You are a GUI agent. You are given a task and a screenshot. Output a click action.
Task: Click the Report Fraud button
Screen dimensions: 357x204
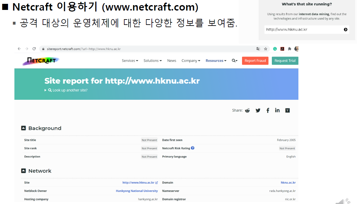pos(255,61)
